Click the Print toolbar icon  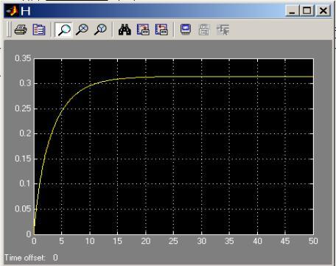pos(21,30)
